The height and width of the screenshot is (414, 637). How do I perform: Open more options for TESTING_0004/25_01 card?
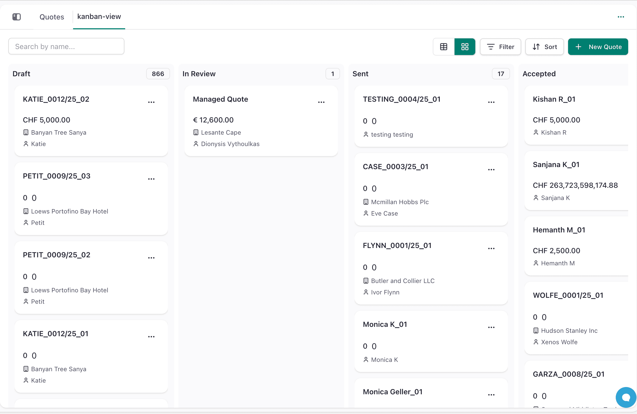[491, 102]
